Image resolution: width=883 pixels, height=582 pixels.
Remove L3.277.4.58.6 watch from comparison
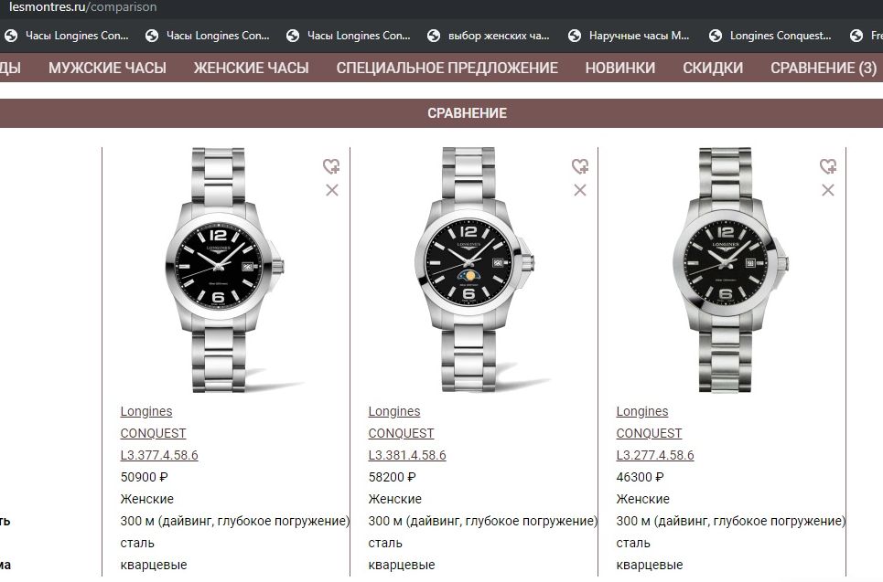(x=828, y=190)
